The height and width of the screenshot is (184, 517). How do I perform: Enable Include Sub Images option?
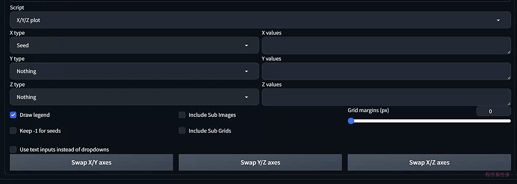182,115
